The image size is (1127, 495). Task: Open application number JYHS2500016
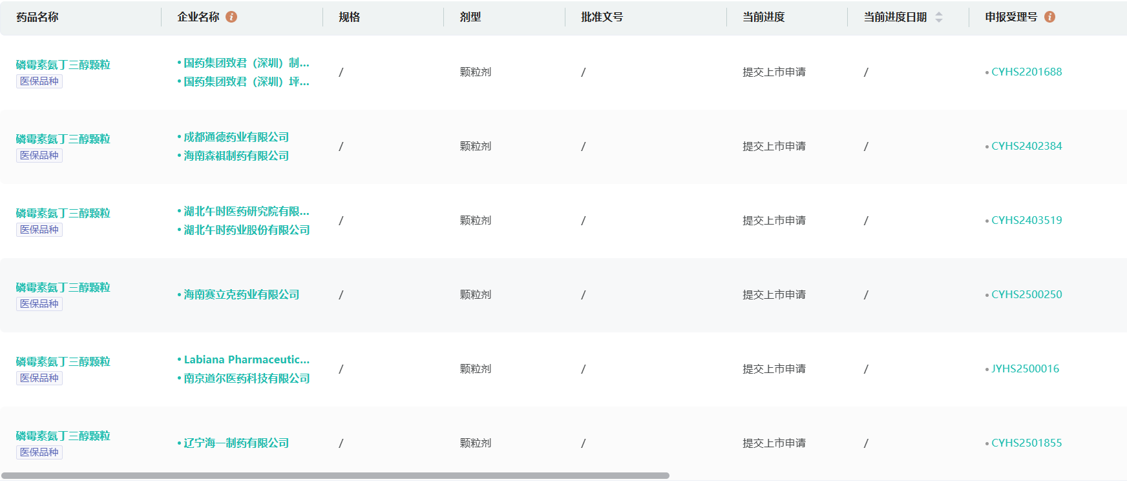tap(1025, 369)
